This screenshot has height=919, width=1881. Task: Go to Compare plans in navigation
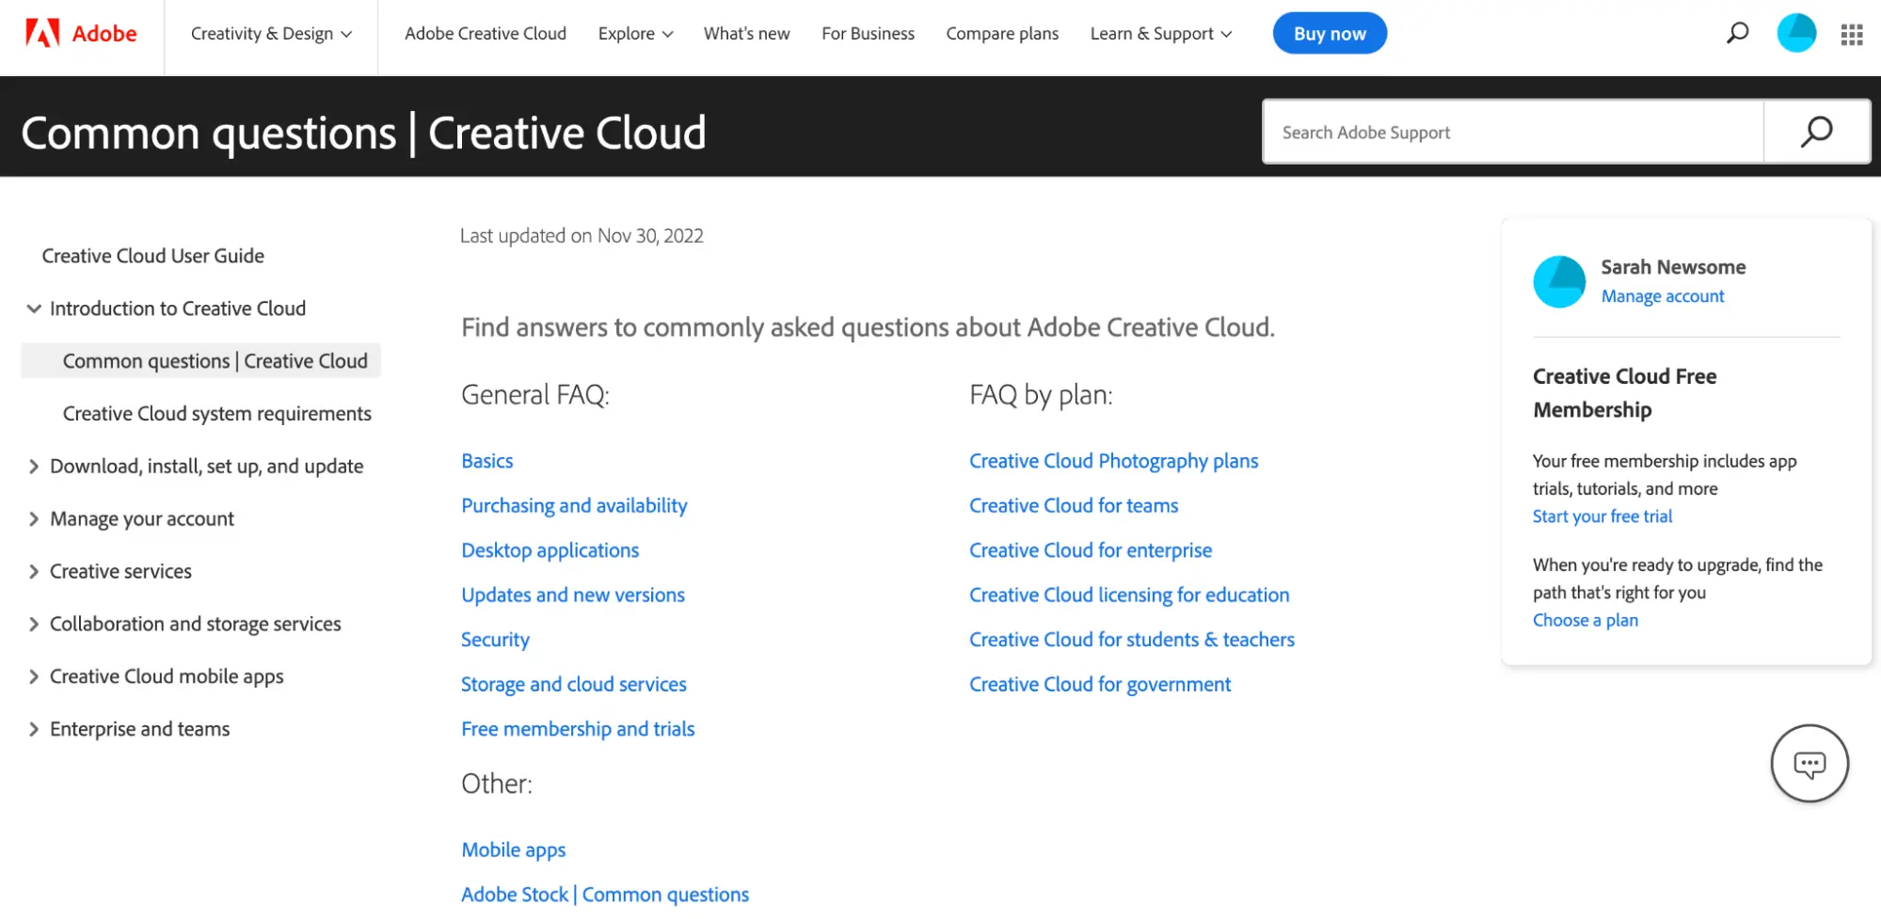click(x=1002, y=34)
